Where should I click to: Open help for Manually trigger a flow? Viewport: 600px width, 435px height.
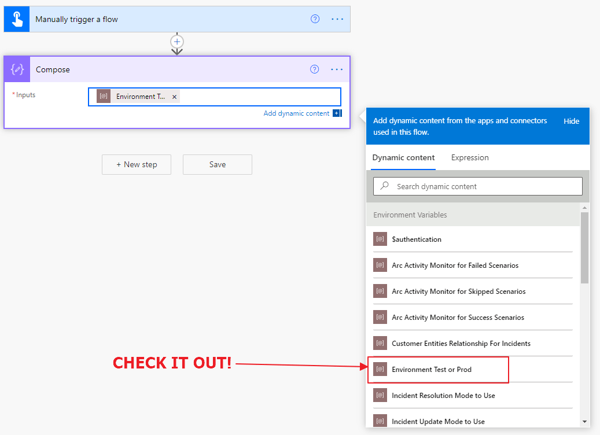pyautogui.click(x=315, y=19)
